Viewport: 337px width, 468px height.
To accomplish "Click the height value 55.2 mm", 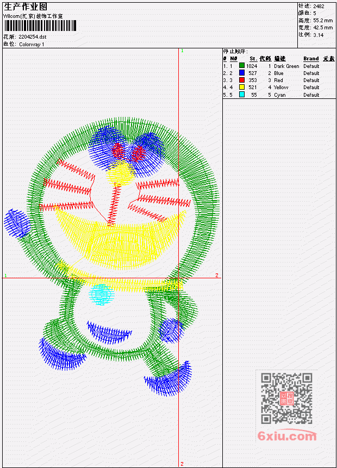I will 323,20.
